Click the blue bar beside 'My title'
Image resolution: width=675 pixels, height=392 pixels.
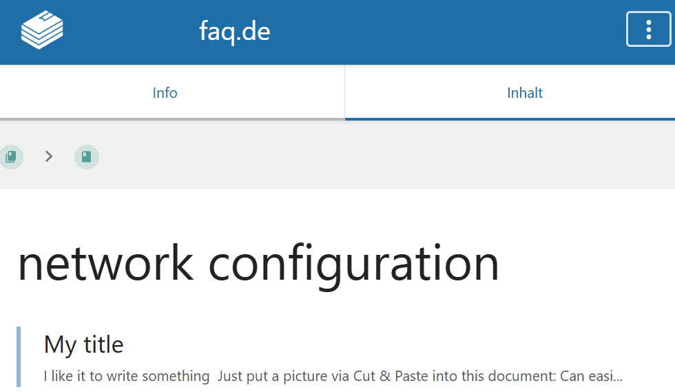[19, 357]
